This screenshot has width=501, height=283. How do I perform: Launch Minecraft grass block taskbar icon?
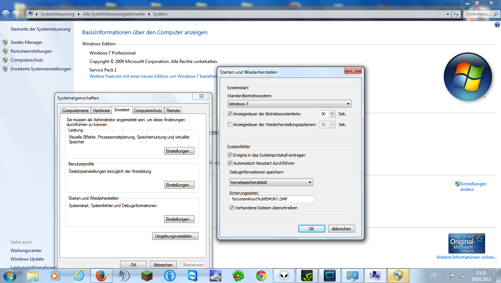147,276
